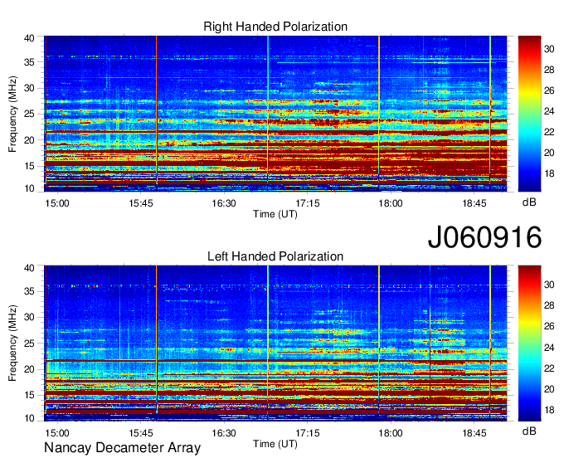This screenshot has height=458, width=564.
Task: Click 20 dB value on Right Handed colorbar
Action: click(x=549, y=153)
